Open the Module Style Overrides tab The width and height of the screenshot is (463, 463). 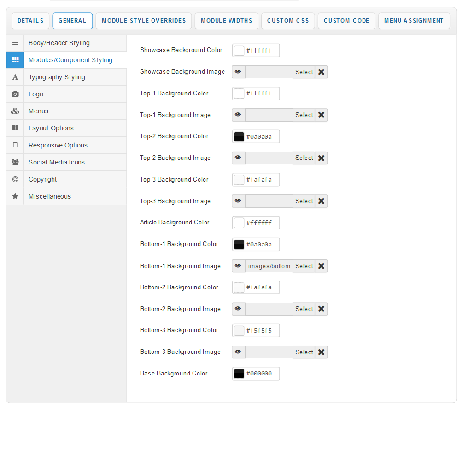(x=144, y=21)
